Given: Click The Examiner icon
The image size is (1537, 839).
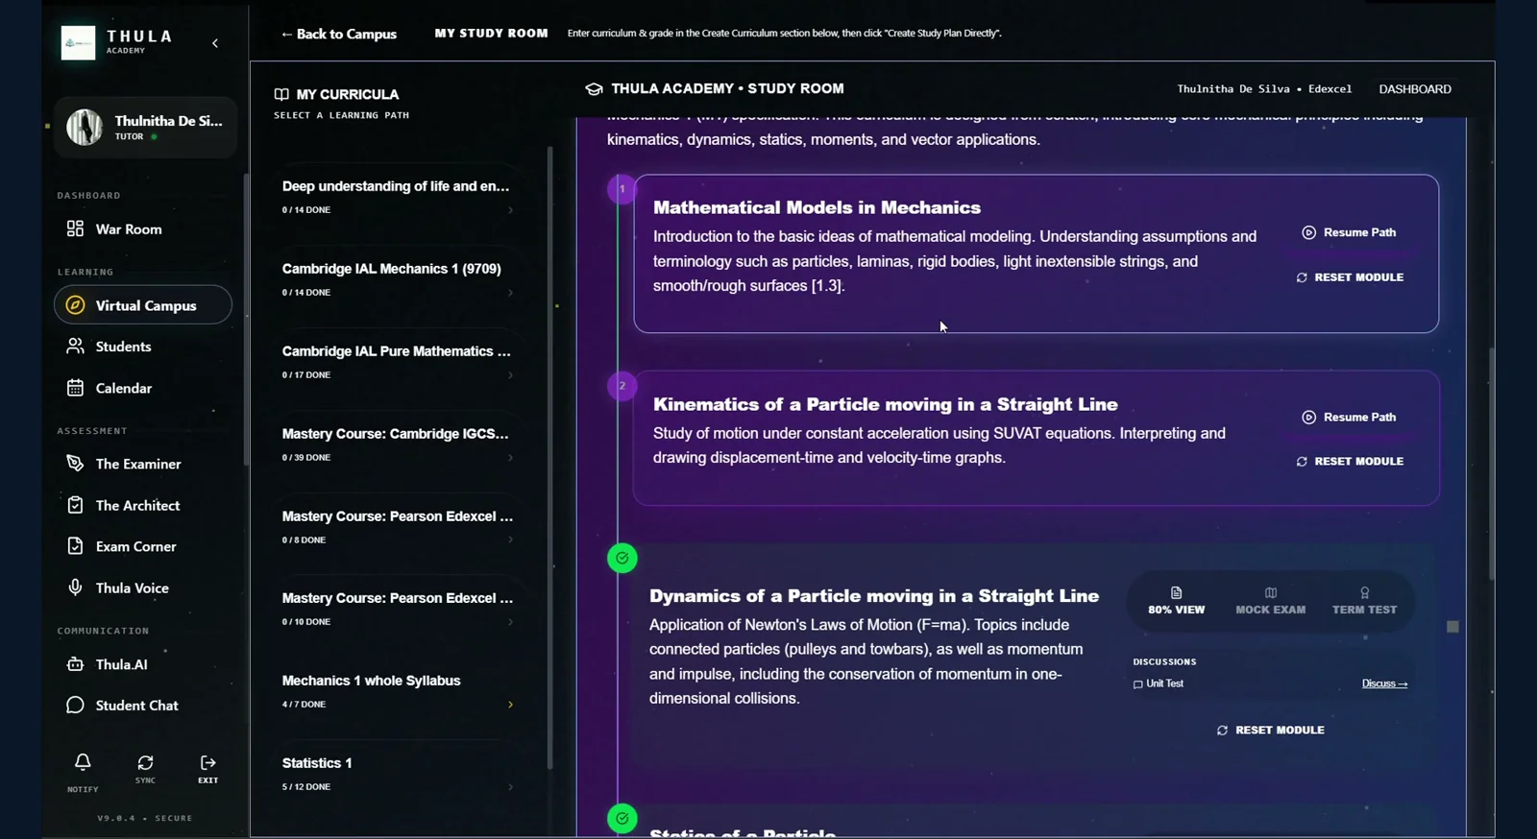Looking at the screenshot, I should (x=75, y=464).
